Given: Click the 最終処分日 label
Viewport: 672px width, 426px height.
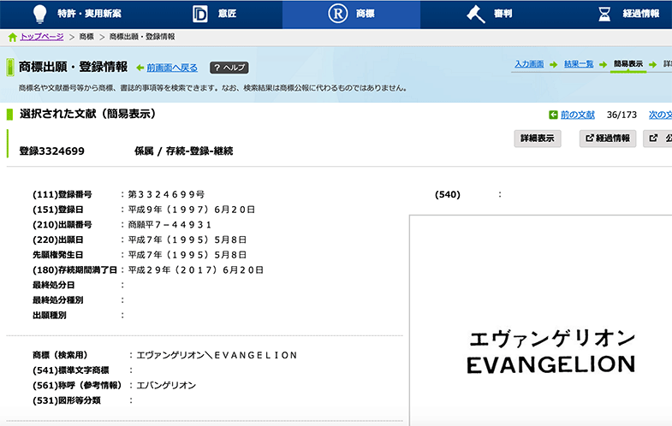Looking at the screenshot, I should pyautogui.click(x=54, y=285).
